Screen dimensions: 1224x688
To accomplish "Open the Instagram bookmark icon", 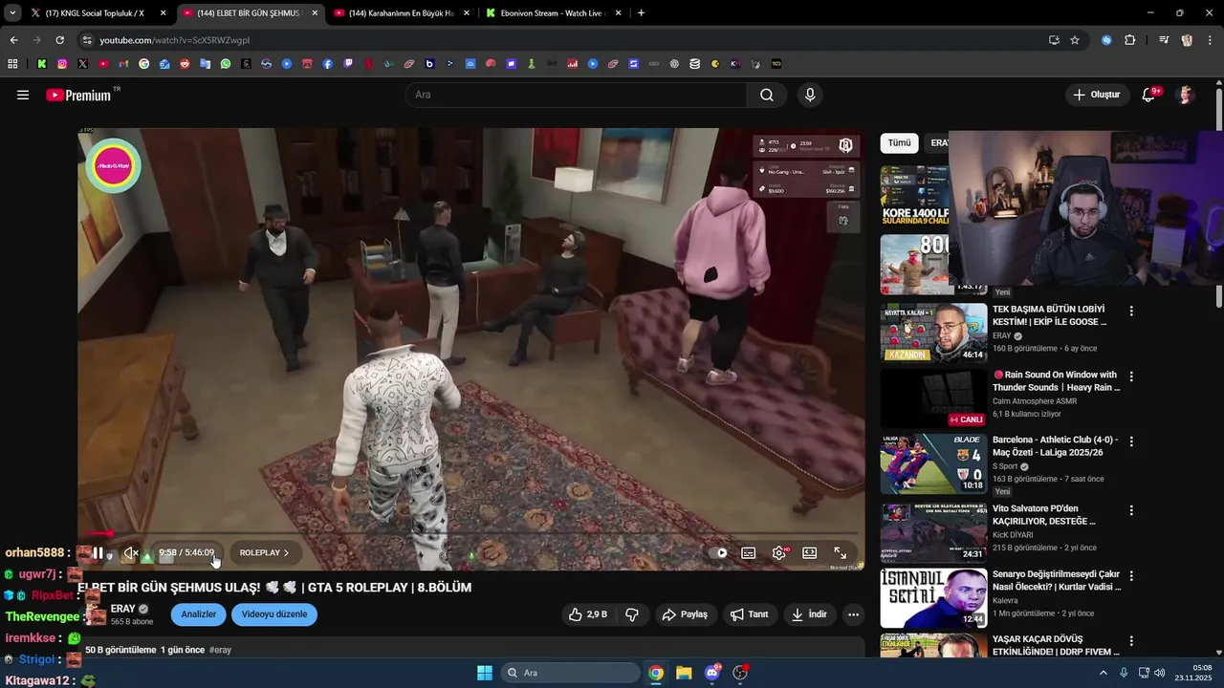I will [x=62, y=64].
